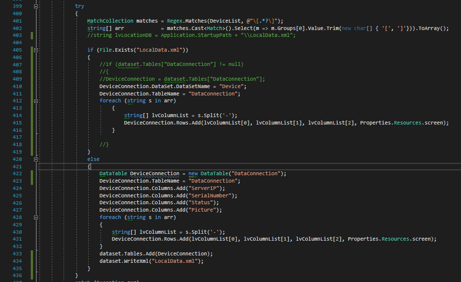
Task: Click the "ServerIP" string on line 424
Action: point(204,188)
